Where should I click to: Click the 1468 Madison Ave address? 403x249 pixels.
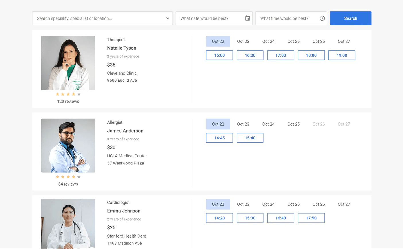pyautogui.click(x=124, y=243)
